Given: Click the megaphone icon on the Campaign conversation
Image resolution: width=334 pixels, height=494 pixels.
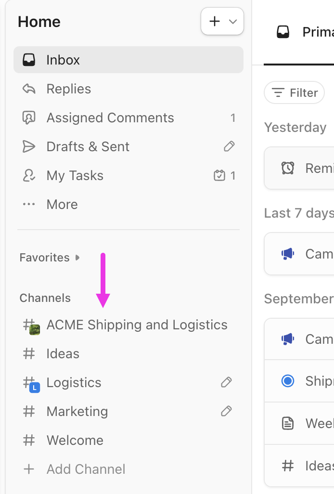Looking at the screenshot, I should [287, 254].
